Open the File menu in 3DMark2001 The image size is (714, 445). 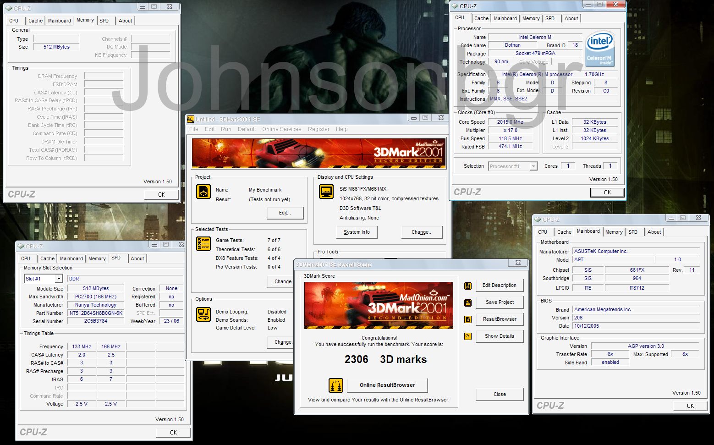tap(194, 129)
